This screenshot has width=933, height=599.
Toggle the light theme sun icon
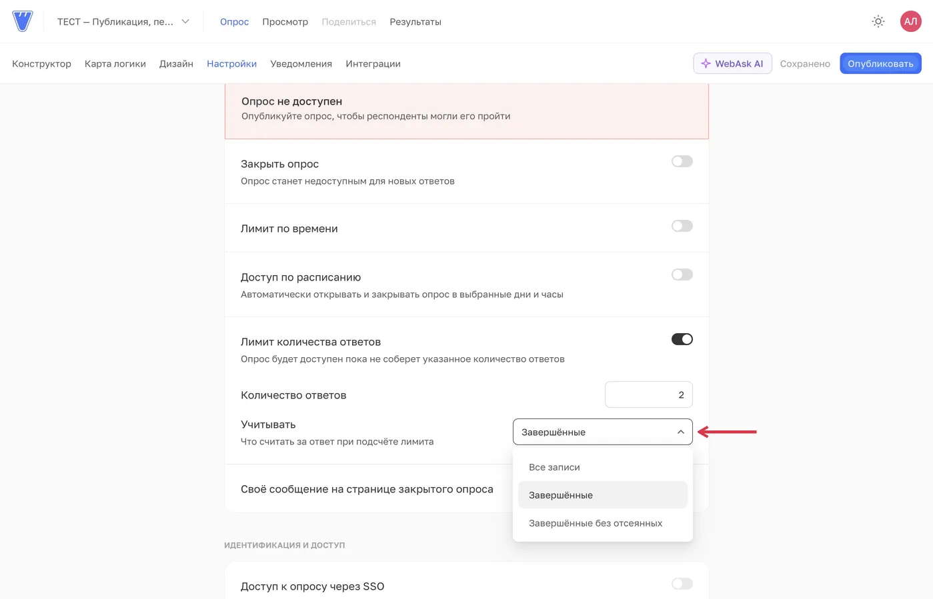[878, 21]
